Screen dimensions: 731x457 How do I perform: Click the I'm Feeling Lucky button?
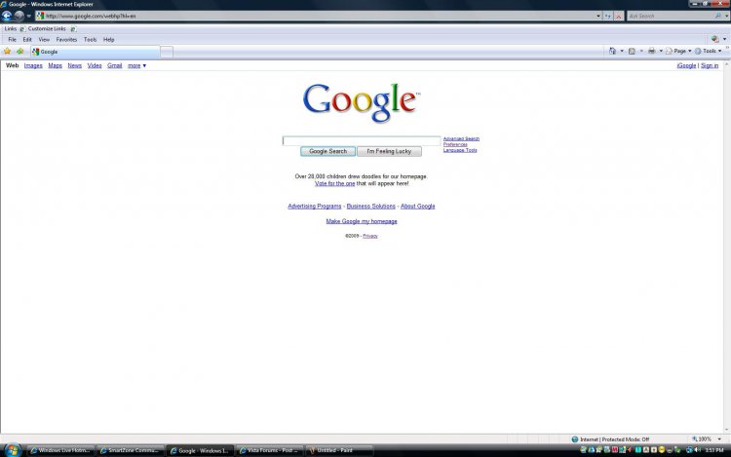pos(389,151)
